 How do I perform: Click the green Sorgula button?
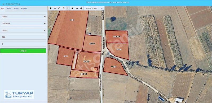[x=23, y=51]
